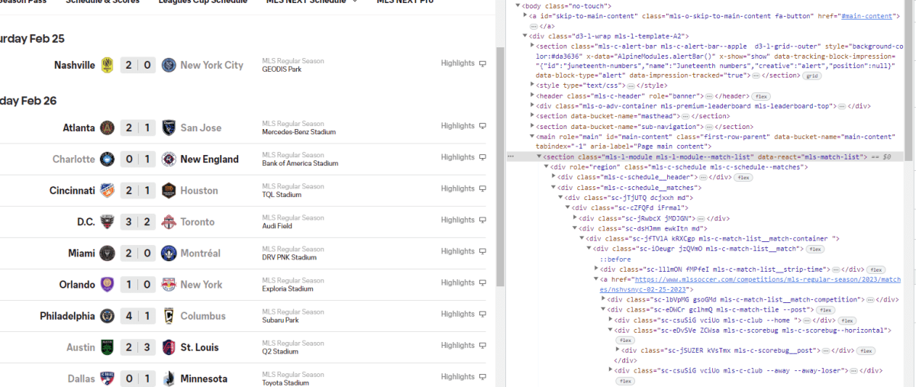Click the Orlando club crest
This screenshot has width=916, height=387.
108,284
